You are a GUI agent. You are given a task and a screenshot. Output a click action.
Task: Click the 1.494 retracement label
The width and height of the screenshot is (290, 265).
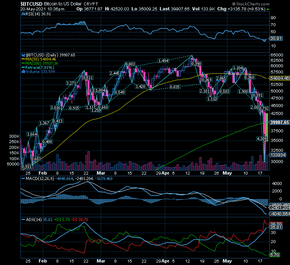tap(164, 61)
